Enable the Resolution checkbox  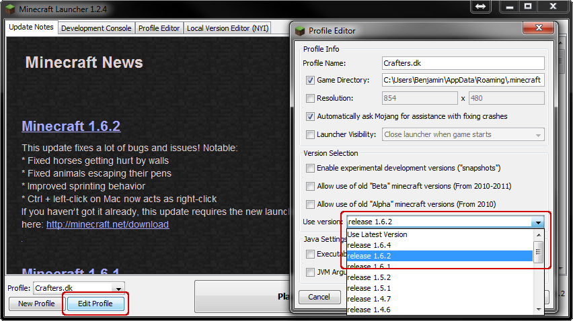pyautogui.click(x=310, y=98)
